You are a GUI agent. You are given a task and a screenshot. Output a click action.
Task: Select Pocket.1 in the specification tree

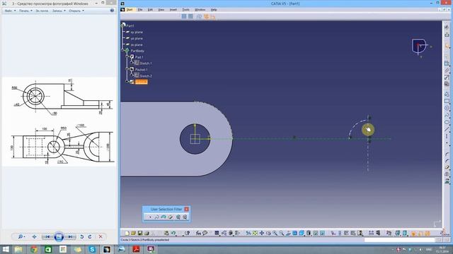click(x=142, y=70)
